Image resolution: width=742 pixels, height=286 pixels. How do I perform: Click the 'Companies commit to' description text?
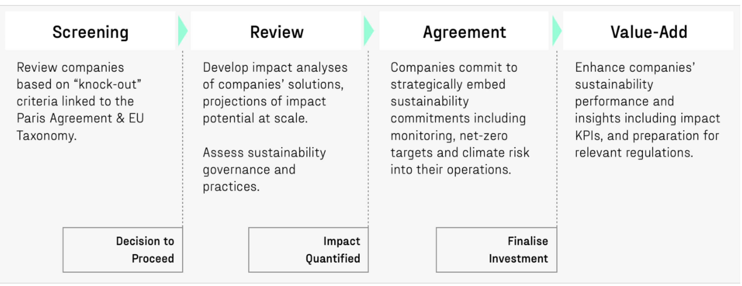pos(460,118)
